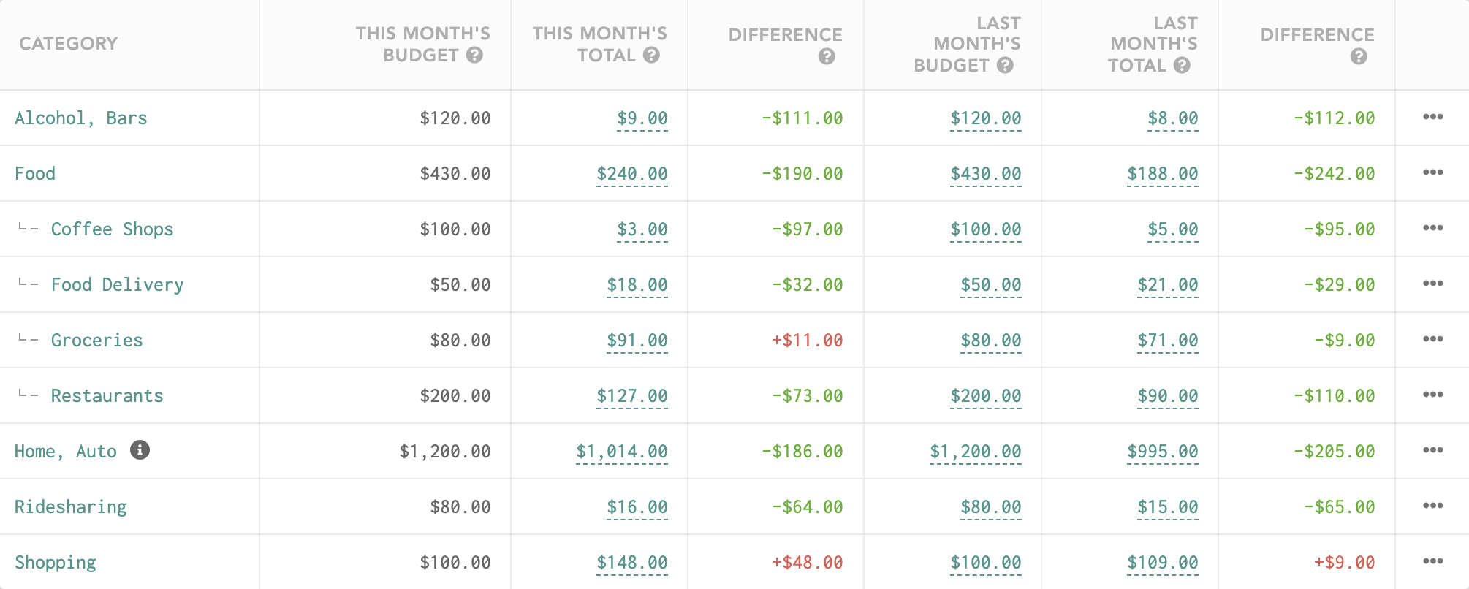
Task: Open the Ridesharing category link
Action: (x=71, y=507)
